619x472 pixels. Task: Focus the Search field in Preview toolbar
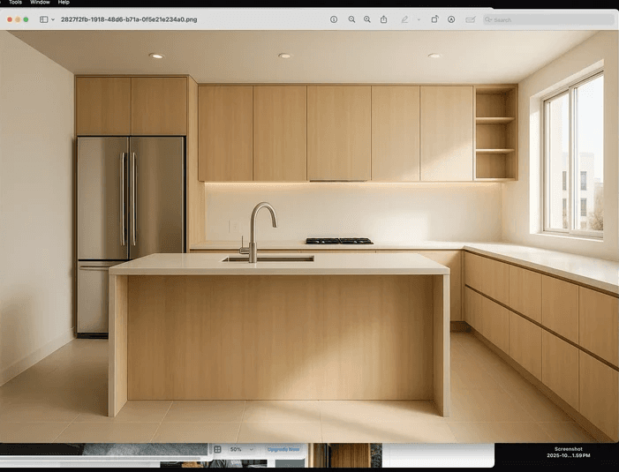point(548,19)
